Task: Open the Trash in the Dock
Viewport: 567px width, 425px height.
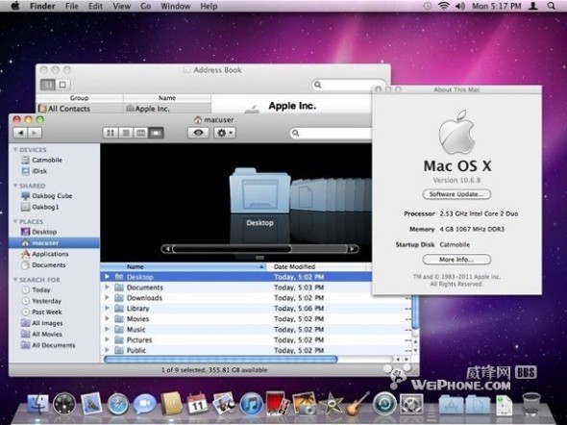Action: click(531, 403)
